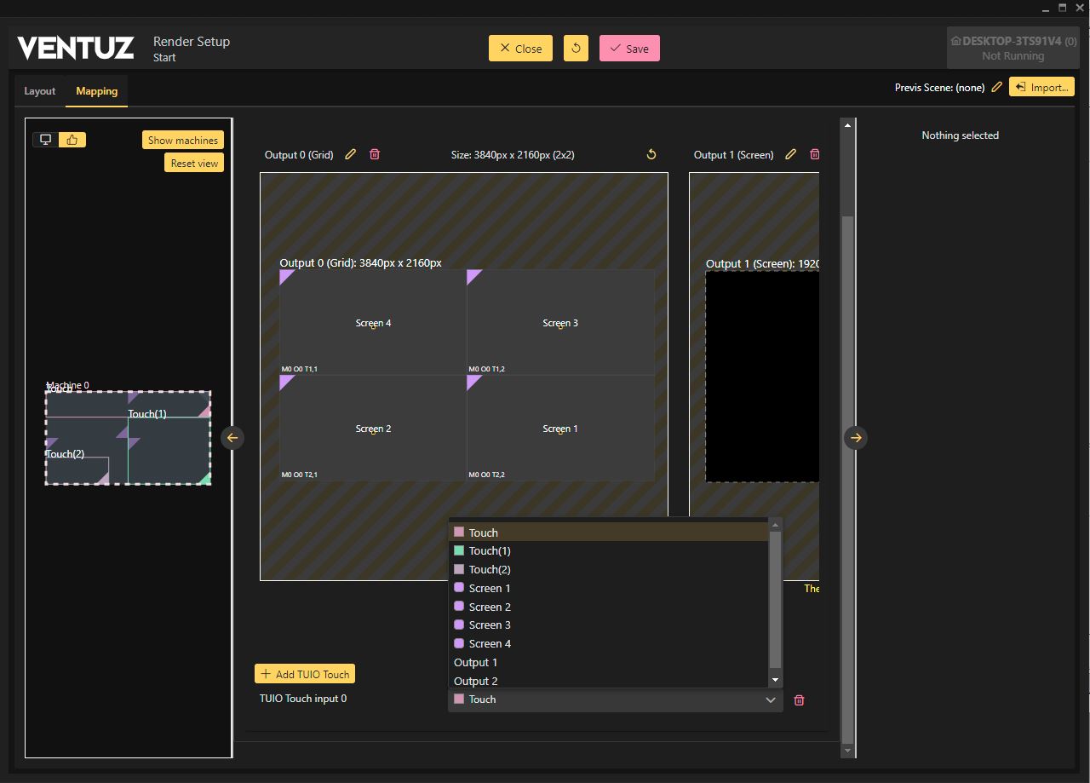Click the left arrow circle navigation icon

click(x=232, y=438)
